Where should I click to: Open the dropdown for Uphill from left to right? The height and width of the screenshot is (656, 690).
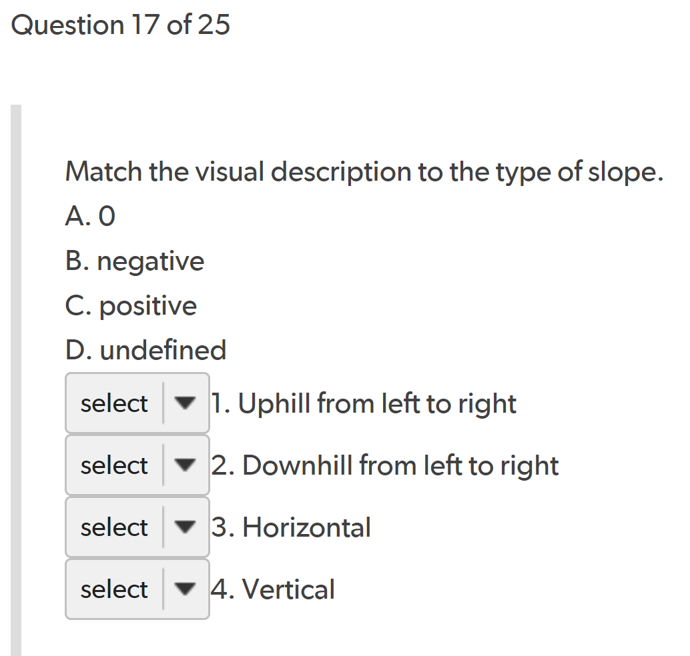(137, 403)
